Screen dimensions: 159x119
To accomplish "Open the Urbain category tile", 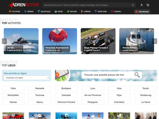I will pyautogui.click(x=146, y=116).
